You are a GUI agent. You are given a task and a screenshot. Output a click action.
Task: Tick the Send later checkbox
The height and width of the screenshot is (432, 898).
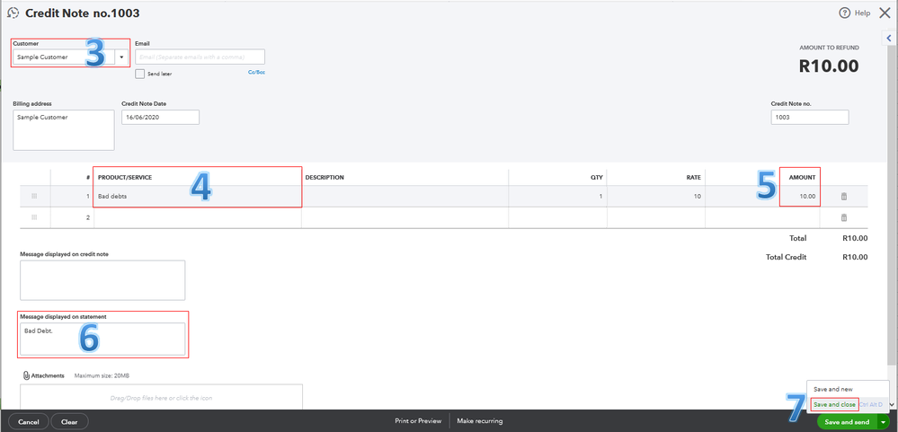click(139, 74)
